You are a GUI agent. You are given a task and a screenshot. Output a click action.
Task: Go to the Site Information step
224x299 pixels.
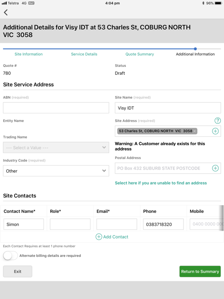[x=28, y=54]
